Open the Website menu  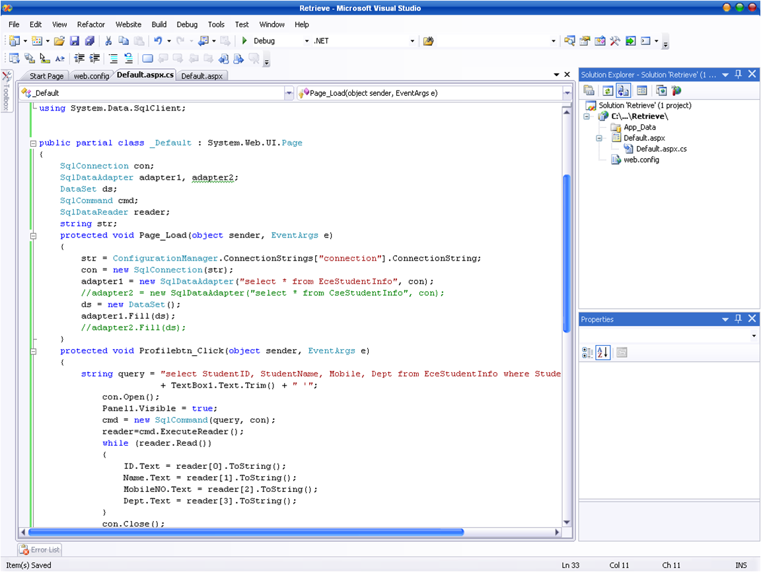point(128,24)
